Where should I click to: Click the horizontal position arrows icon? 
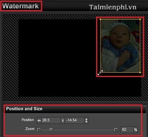tap(39, 120)
